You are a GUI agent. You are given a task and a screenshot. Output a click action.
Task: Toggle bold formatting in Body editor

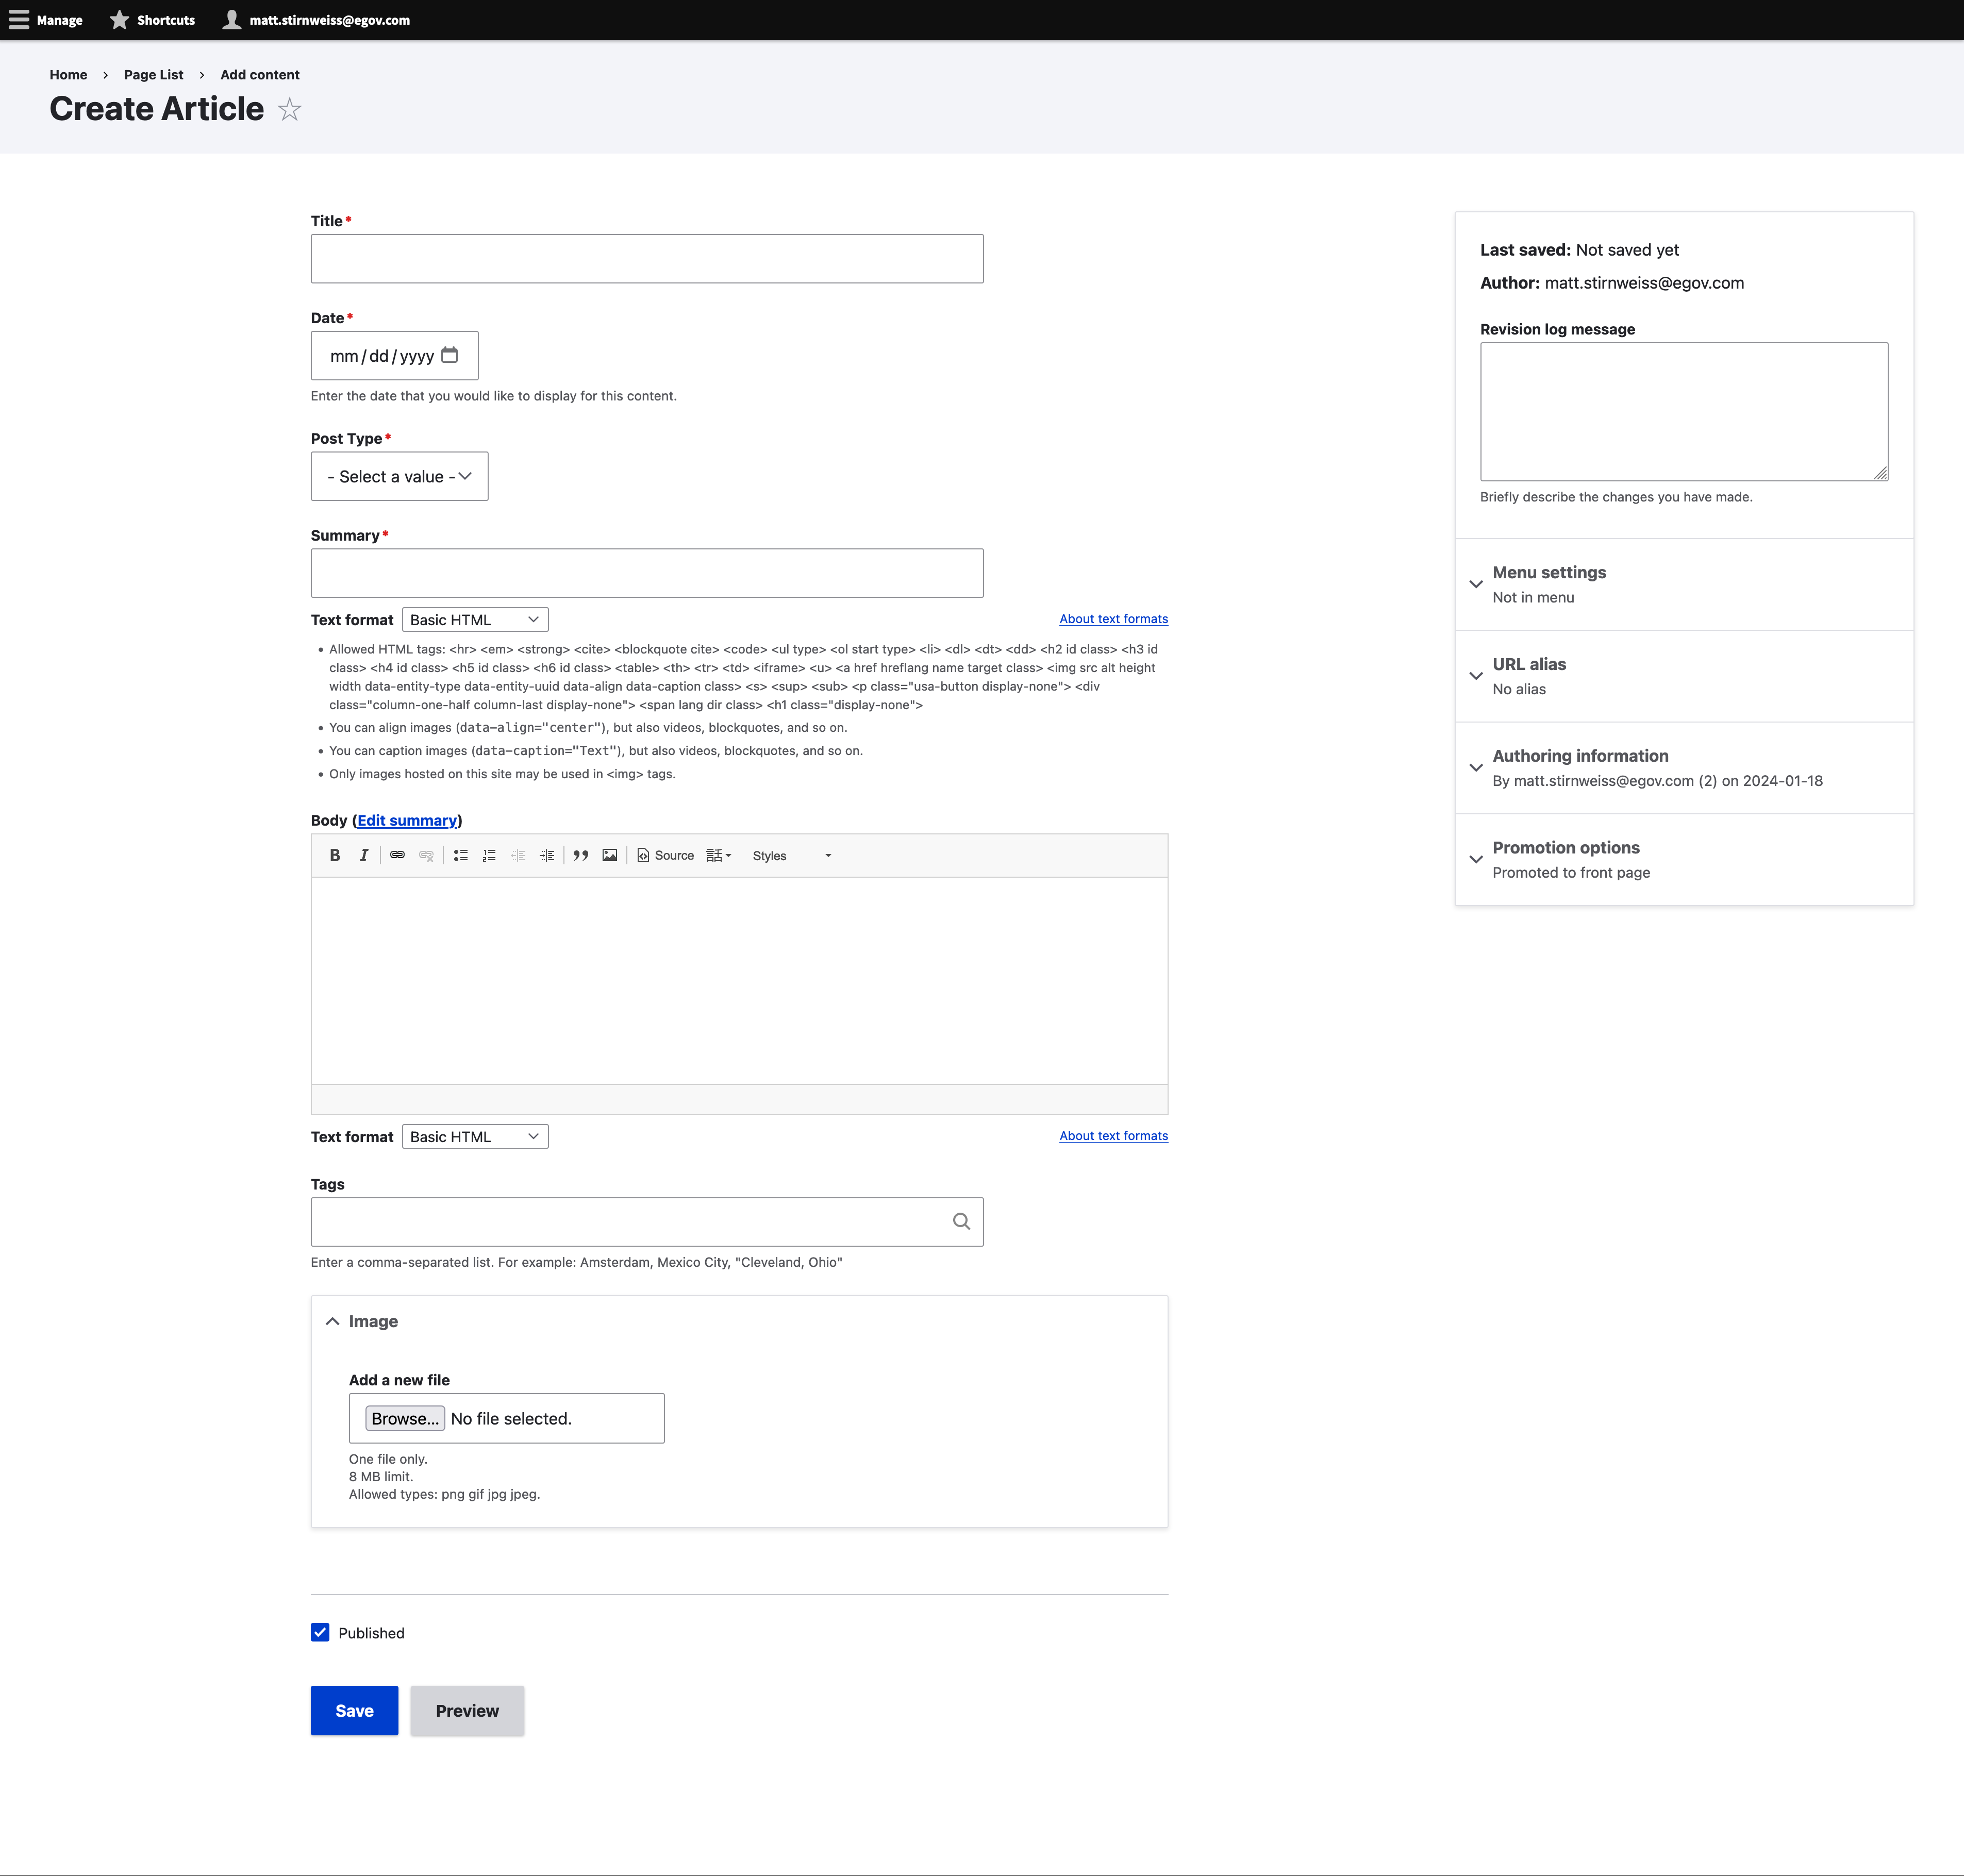[x=335, y=855]
